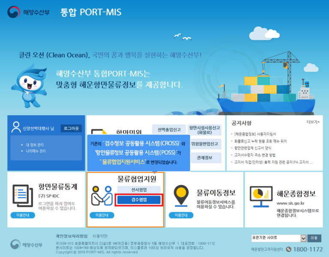The height and width of the screenshot is (257, 329).
Task: Click the 해운항만고객지원센터 label
Action: [267, 249]
